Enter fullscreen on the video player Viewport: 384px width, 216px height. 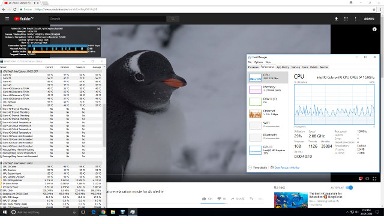374,179
